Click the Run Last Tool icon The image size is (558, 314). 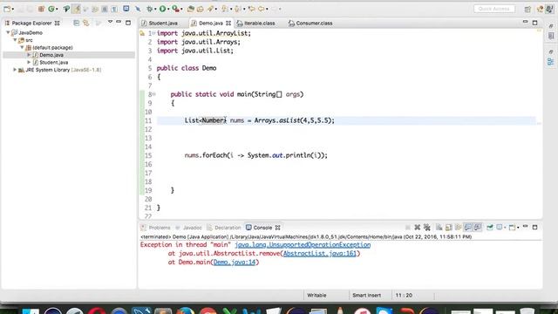pos(175,9)
